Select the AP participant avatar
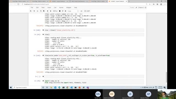This screenshot has height=99, width=176. pyautogui.click(x=148, y=94)
